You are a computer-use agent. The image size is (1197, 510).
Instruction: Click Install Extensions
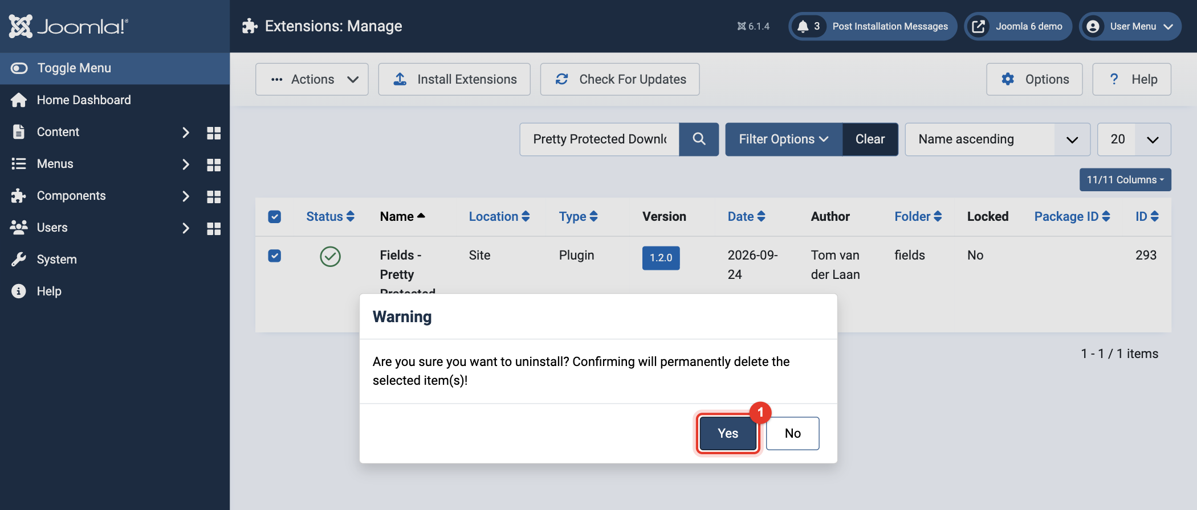click(x=454, y=79)
